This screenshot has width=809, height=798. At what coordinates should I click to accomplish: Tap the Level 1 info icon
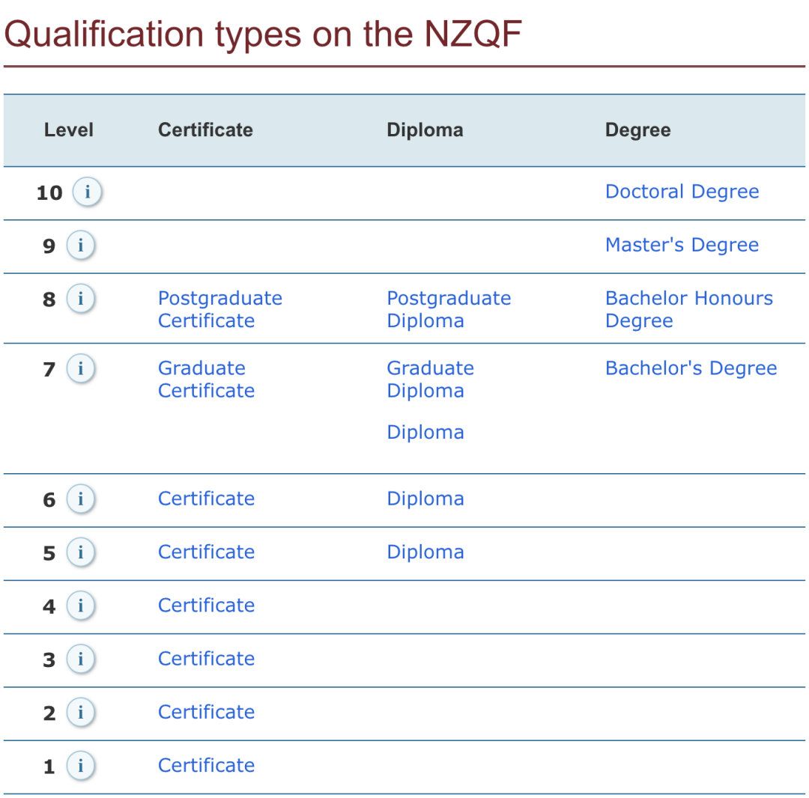tap(81, 765)
